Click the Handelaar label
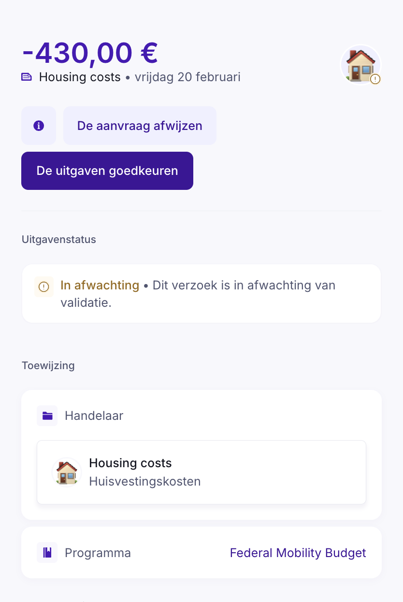Image resolution: width=403 pixels, height=602 pixels. click(x=94, y=416)
